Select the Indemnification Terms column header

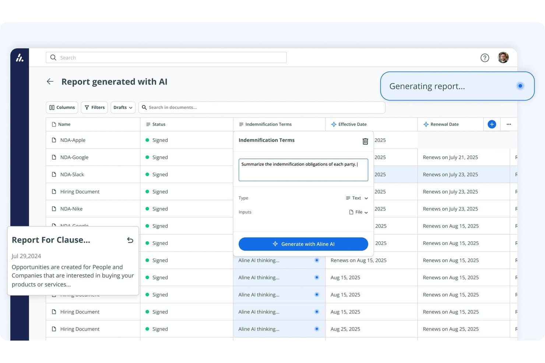[279, 124]
